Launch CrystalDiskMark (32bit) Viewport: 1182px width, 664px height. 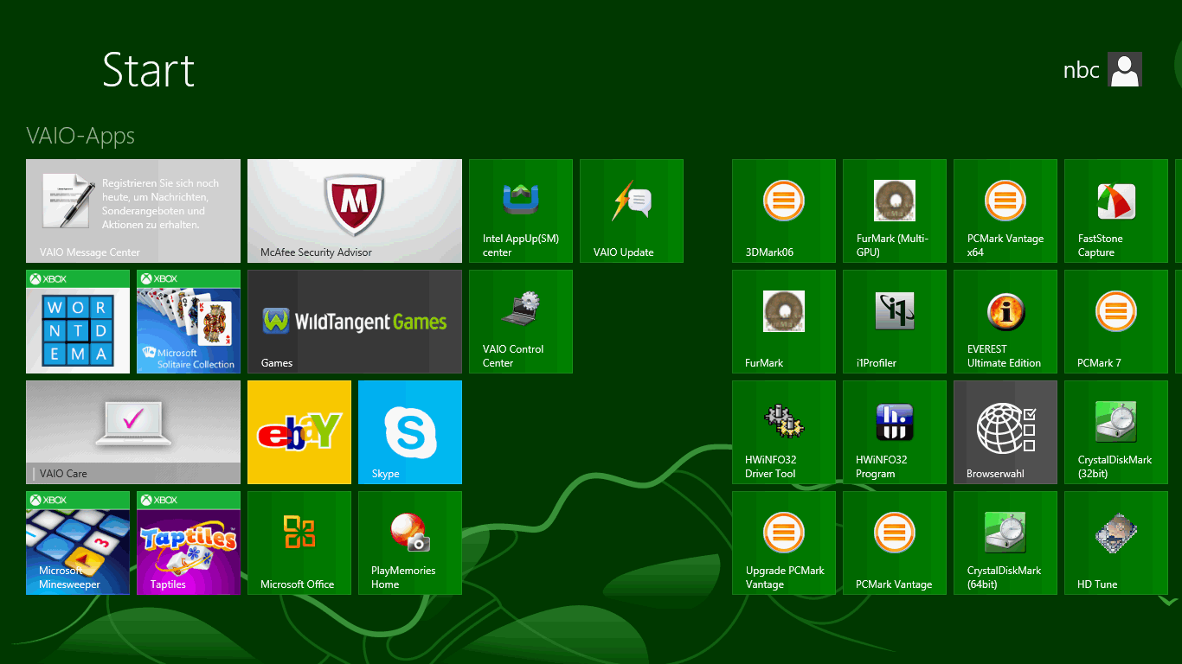(x=1116, y=432)
